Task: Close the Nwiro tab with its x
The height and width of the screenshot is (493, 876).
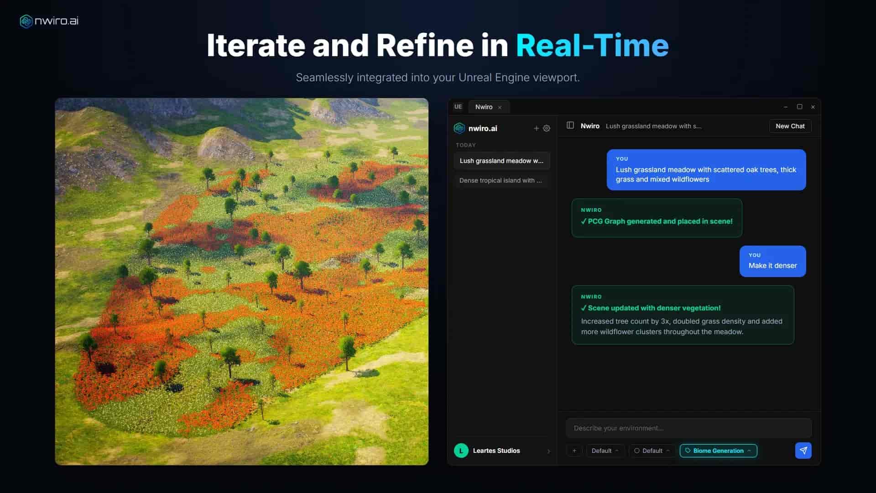Action: (x=500, y=107)
